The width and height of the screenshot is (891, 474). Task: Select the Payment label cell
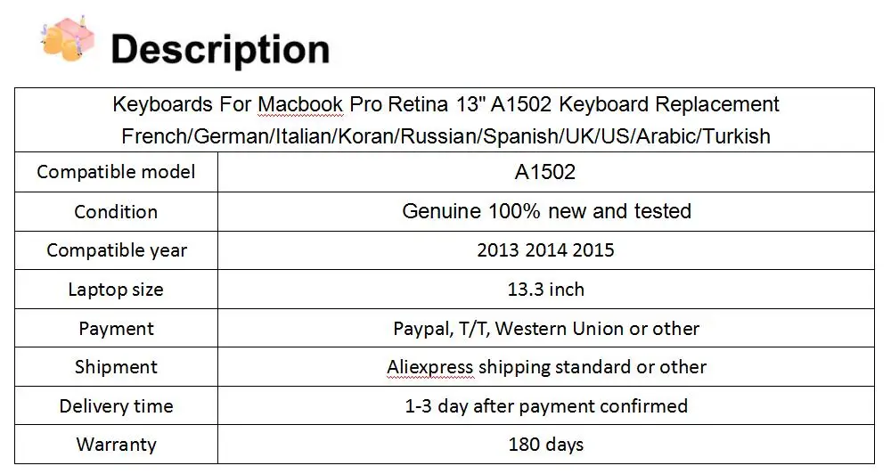116,329
